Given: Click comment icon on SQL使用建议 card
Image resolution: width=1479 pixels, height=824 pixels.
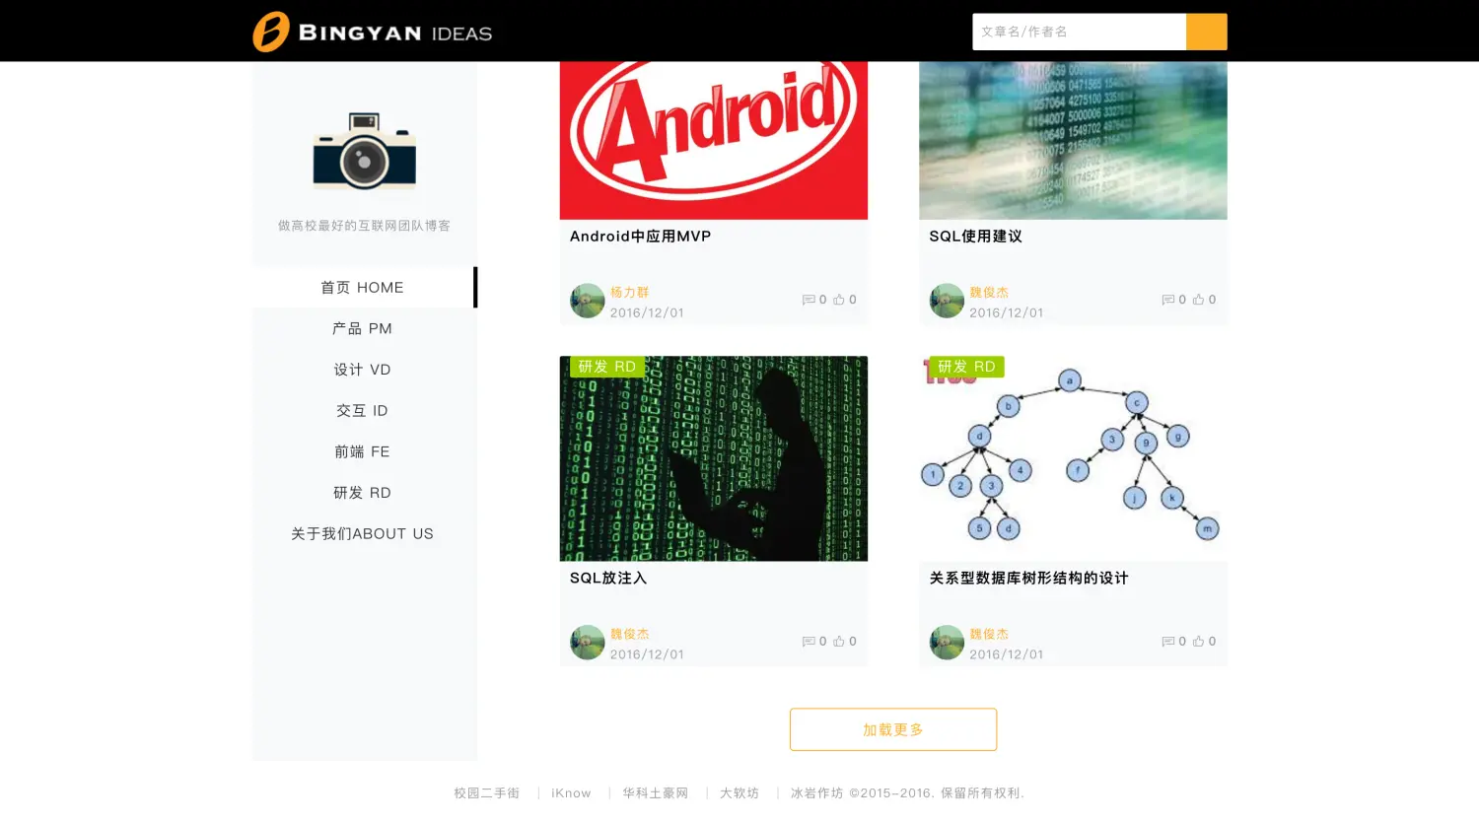Looking at the screenshot, I should point(1167,300).
